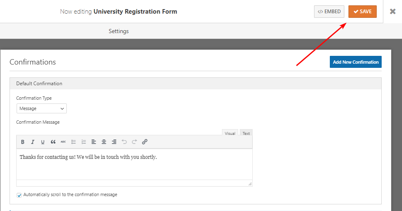Click the Save button

(x=362, y=12)
